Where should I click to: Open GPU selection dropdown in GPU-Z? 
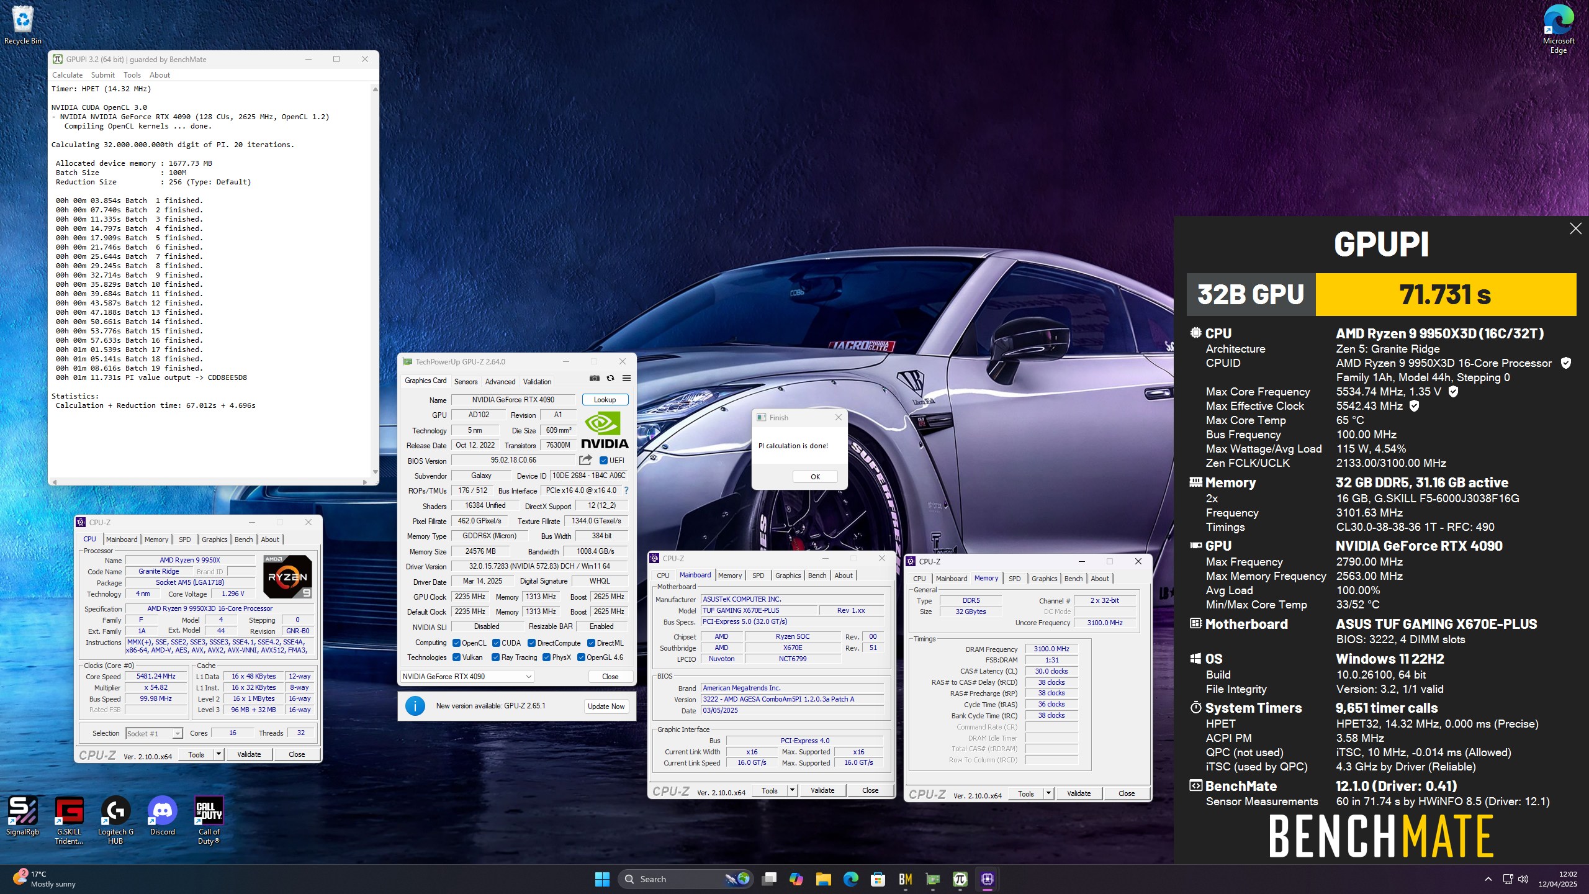coord(467,677)
